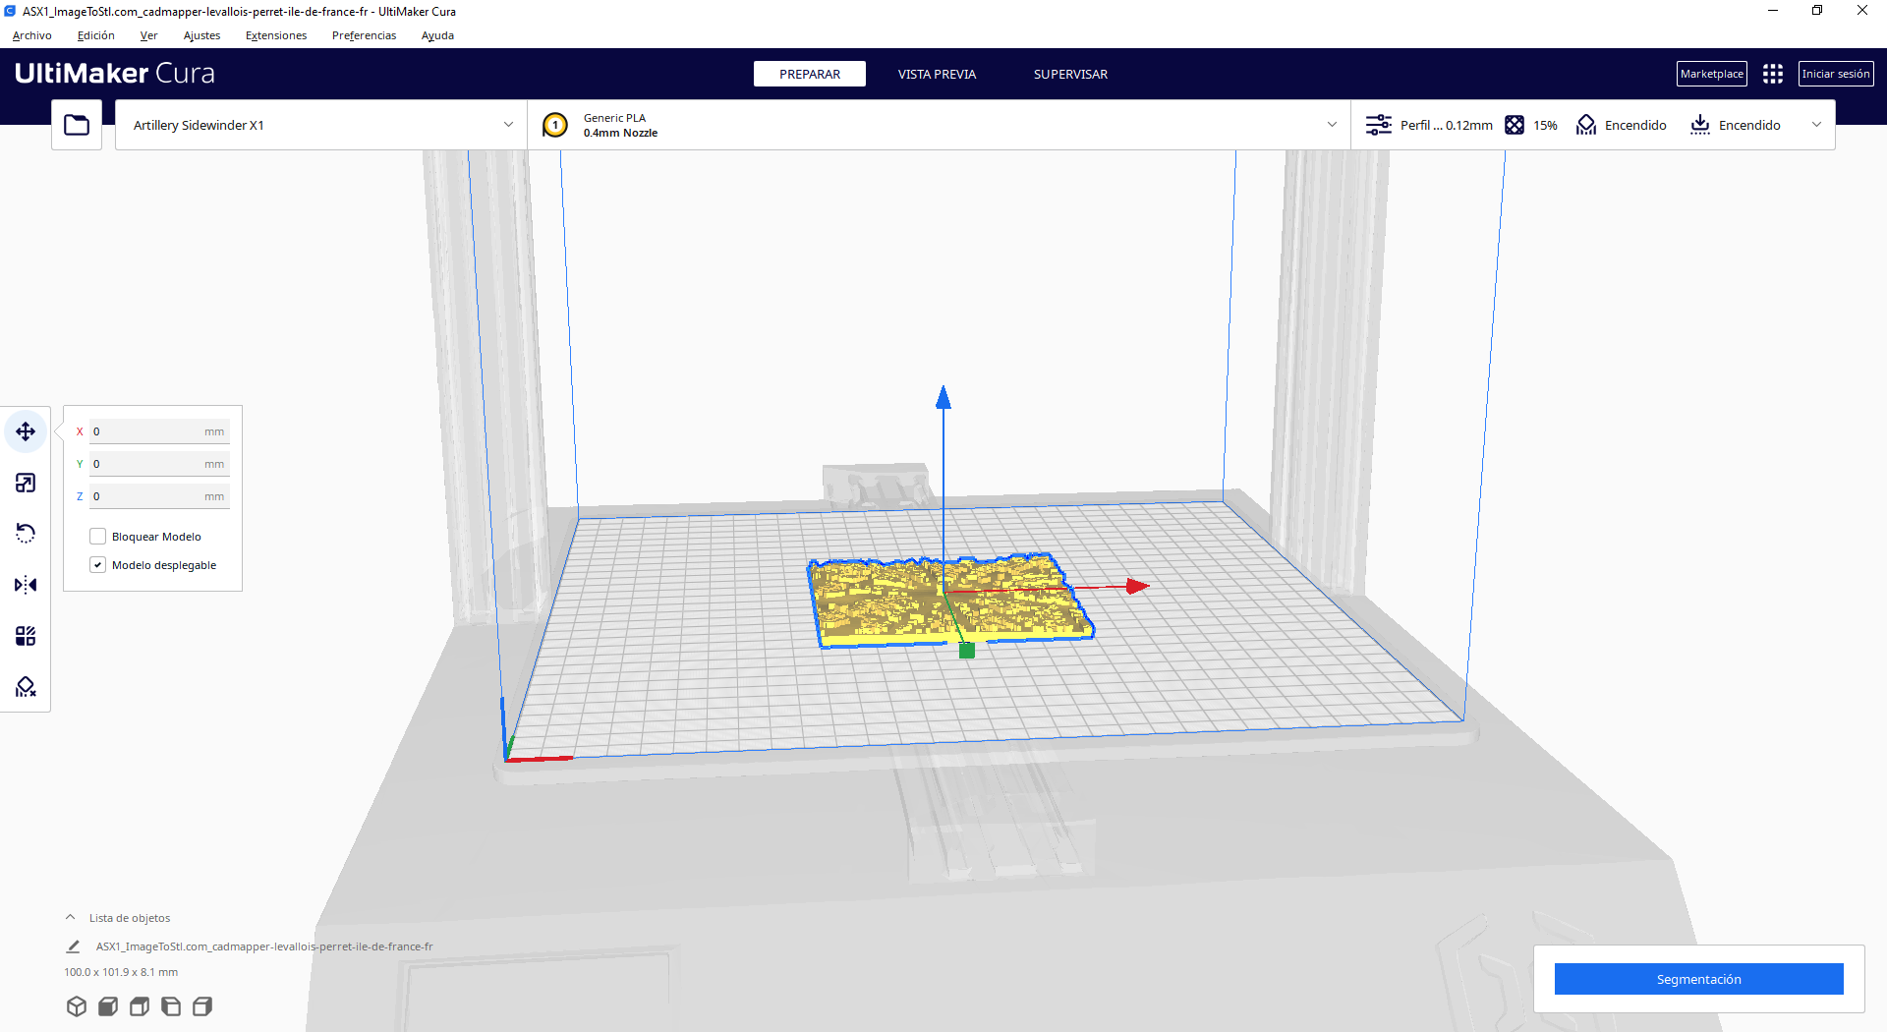
Task: Click the X position input field
Action: click(147, 431)
